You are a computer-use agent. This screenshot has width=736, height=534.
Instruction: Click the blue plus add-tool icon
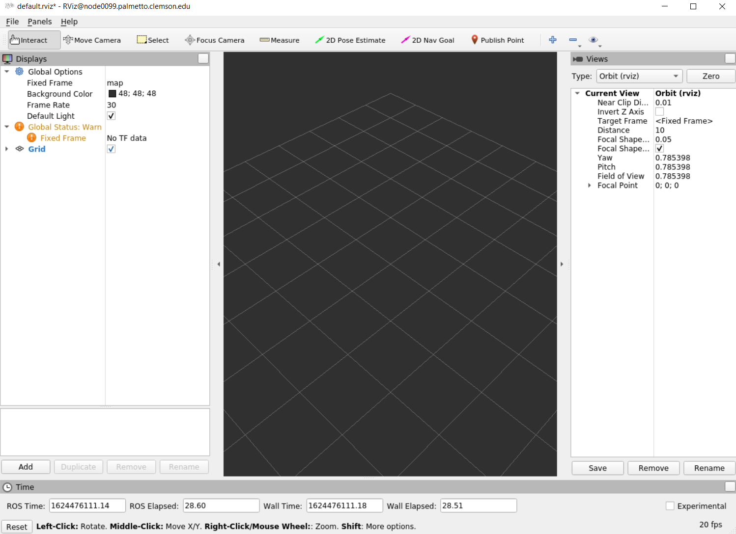pos(553,40)
